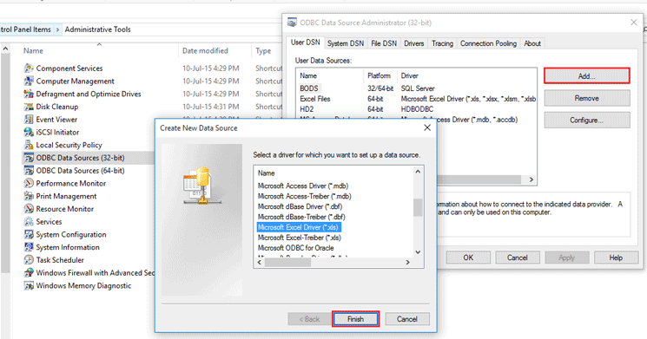Click the iSCSI Initiator icon
Viewport: 647px width, 339px height.
(x=29, y=132)
